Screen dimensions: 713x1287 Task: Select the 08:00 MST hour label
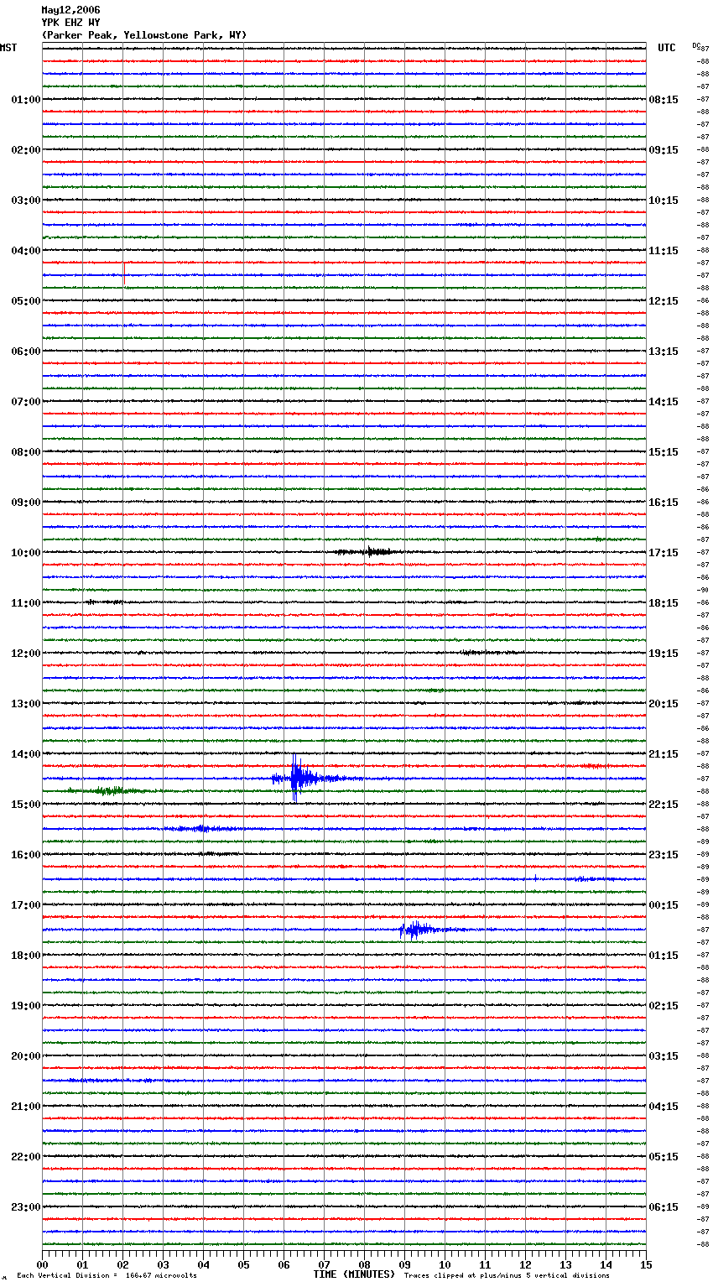(x=26, y=452)
